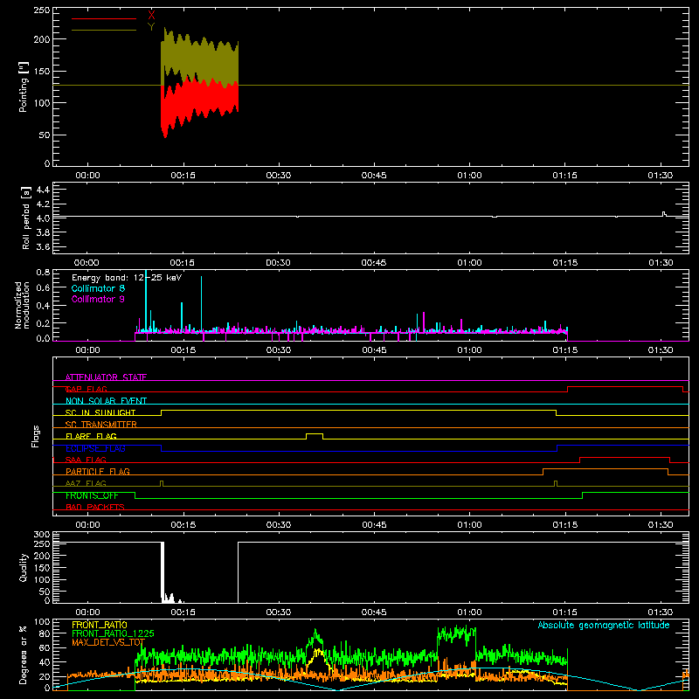The width and height of the screenshot is (699, 699).
Task: Click the PARTICLE_FLAG label
Action: 98,472
